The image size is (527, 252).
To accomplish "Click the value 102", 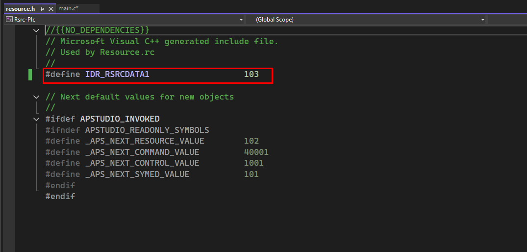I will click(x=251, y=141).
